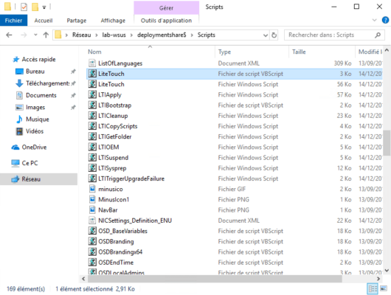Click the OSD_BaseVariables file name
This screenshot has height=295, width=391.
point(122,231)
